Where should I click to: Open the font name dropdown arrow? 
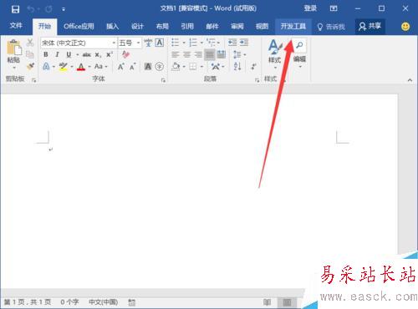(x=114, y=43)
